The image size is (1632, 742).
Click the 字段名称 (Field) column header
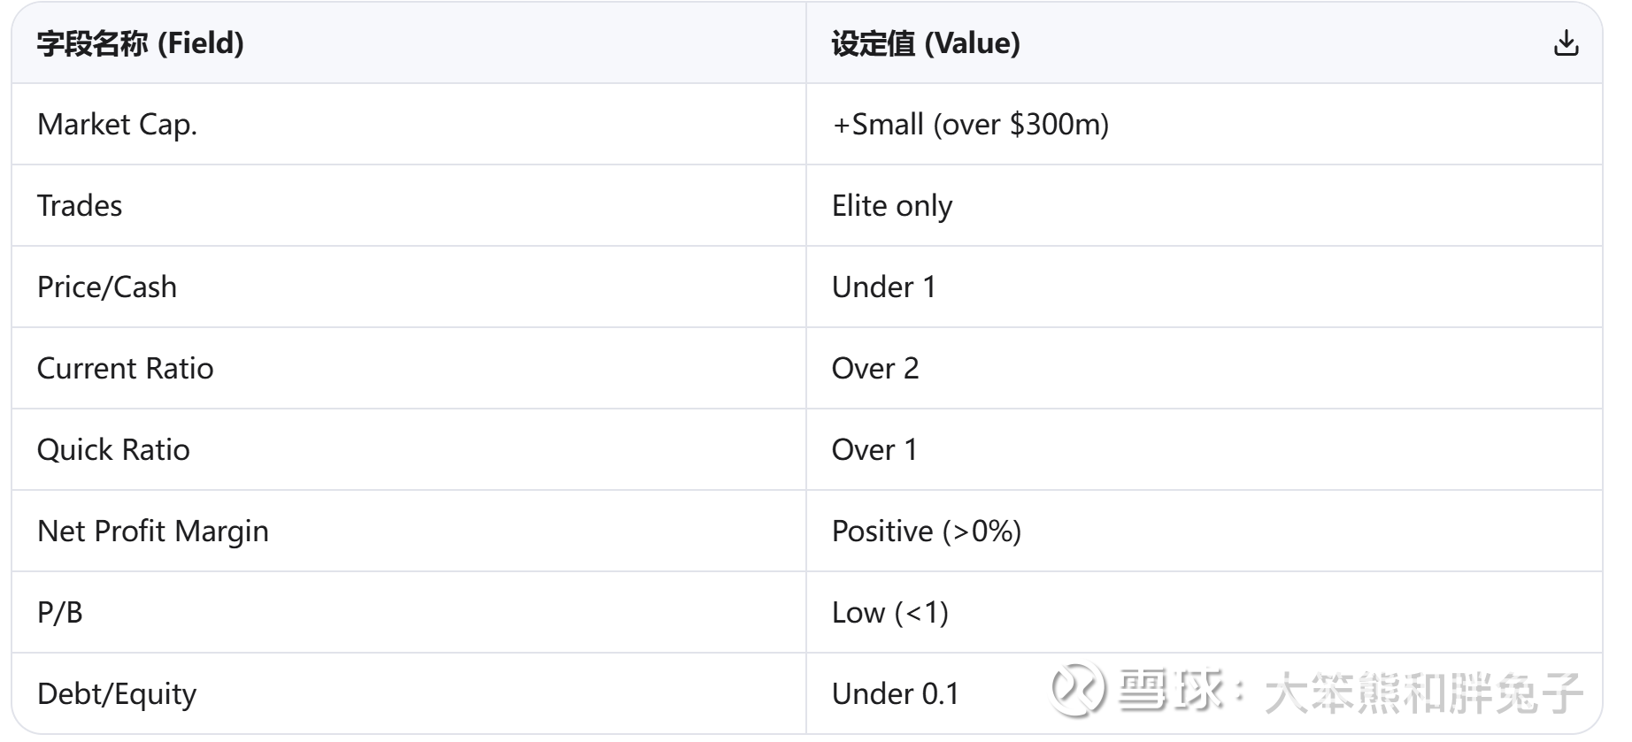coord(141,43)
